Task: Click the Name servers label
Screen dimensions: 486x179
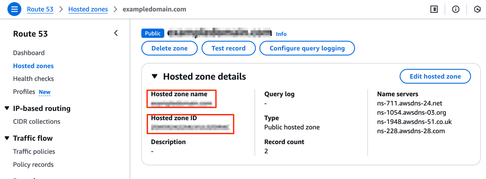Action: (398, 94)
